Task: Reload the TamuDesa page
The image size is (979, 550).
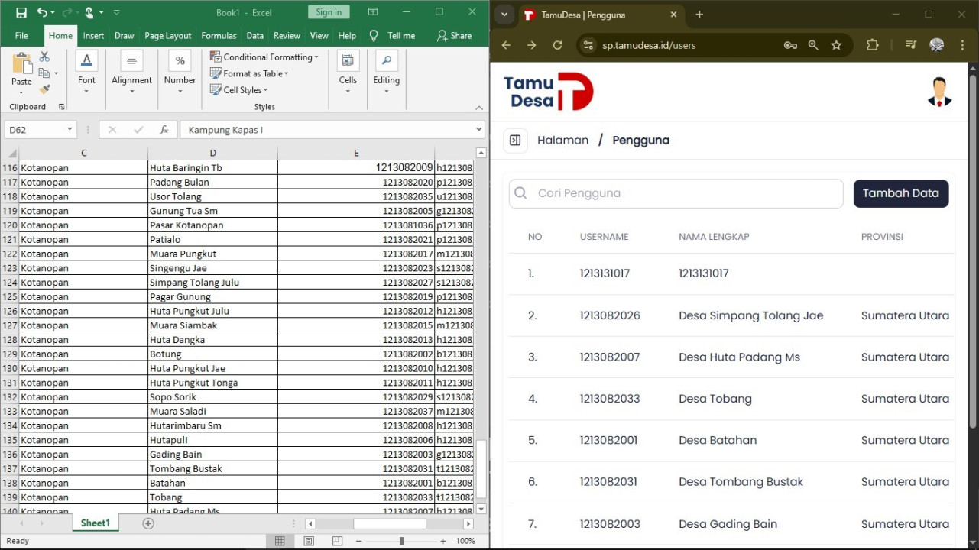Action: click(x=558, y=45)
